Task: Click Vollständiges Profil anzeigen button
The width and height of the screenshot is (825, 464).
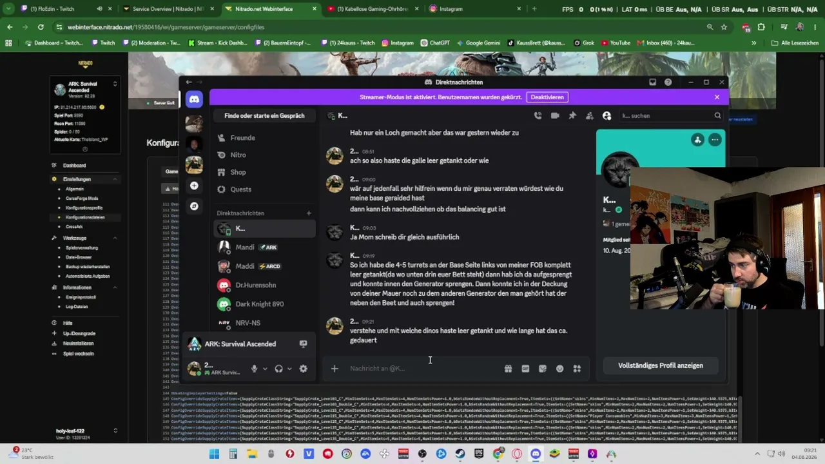Action: pyautogui.click(x=661, y=365)
